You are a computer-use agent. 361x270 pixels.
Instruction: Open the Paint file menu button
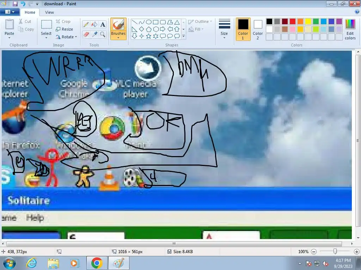point(10,12)
